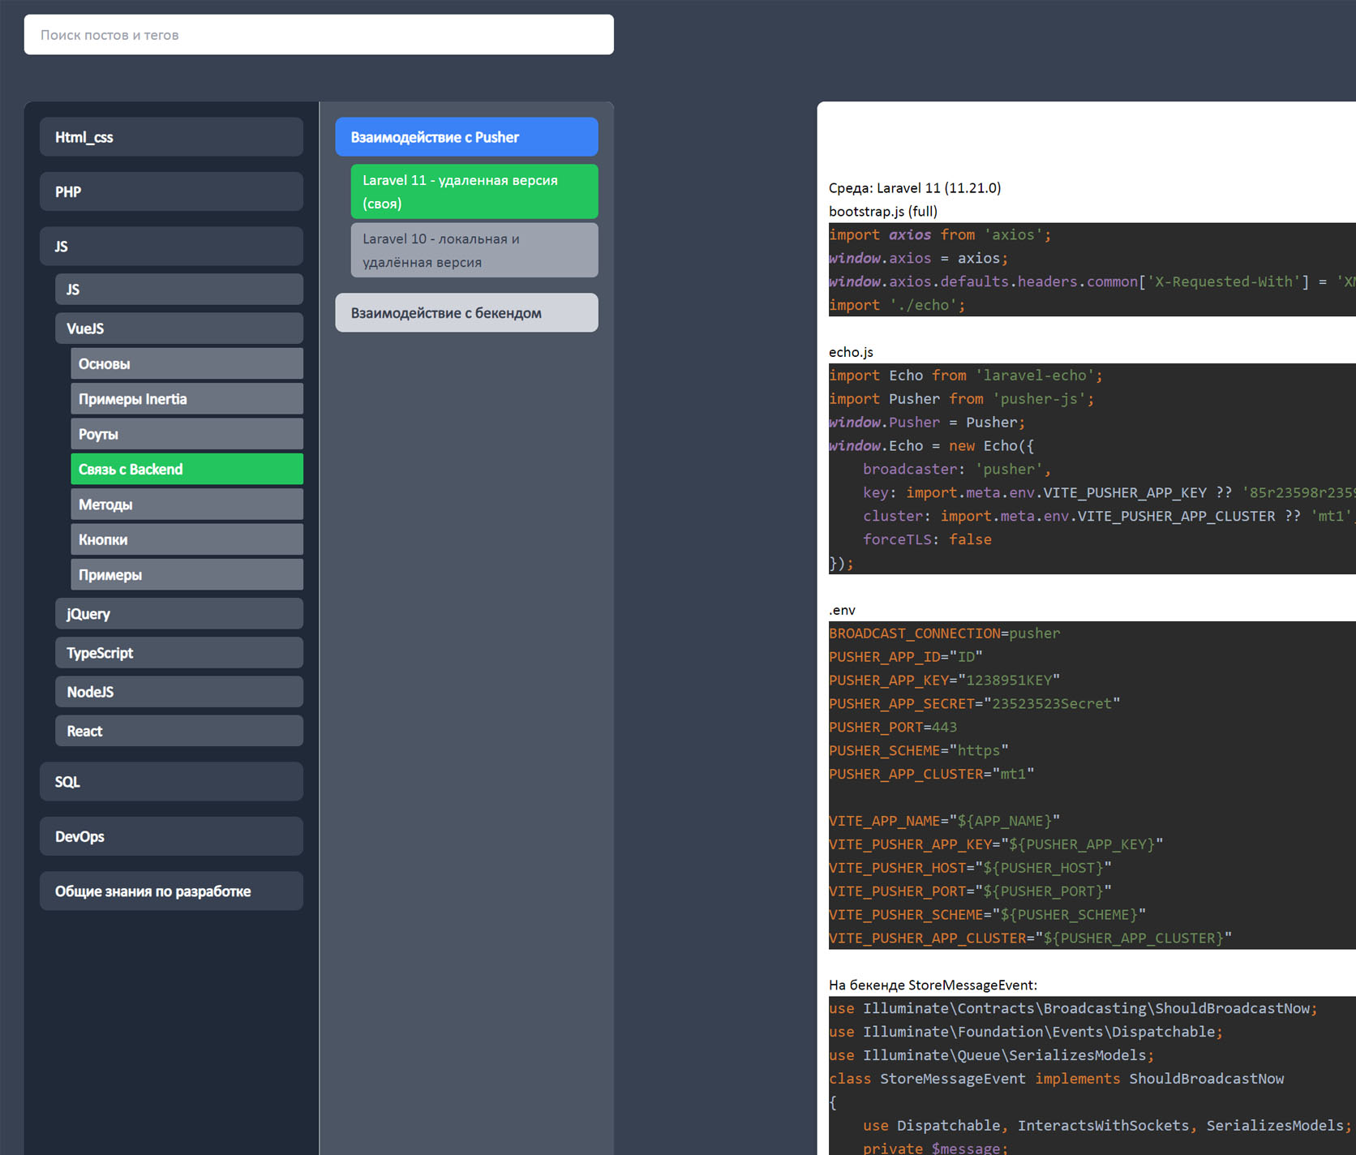The image size is (1356, 1155).
Task: Open the Роуты topic
Action: pyautogui.click(x=187, y=434)
